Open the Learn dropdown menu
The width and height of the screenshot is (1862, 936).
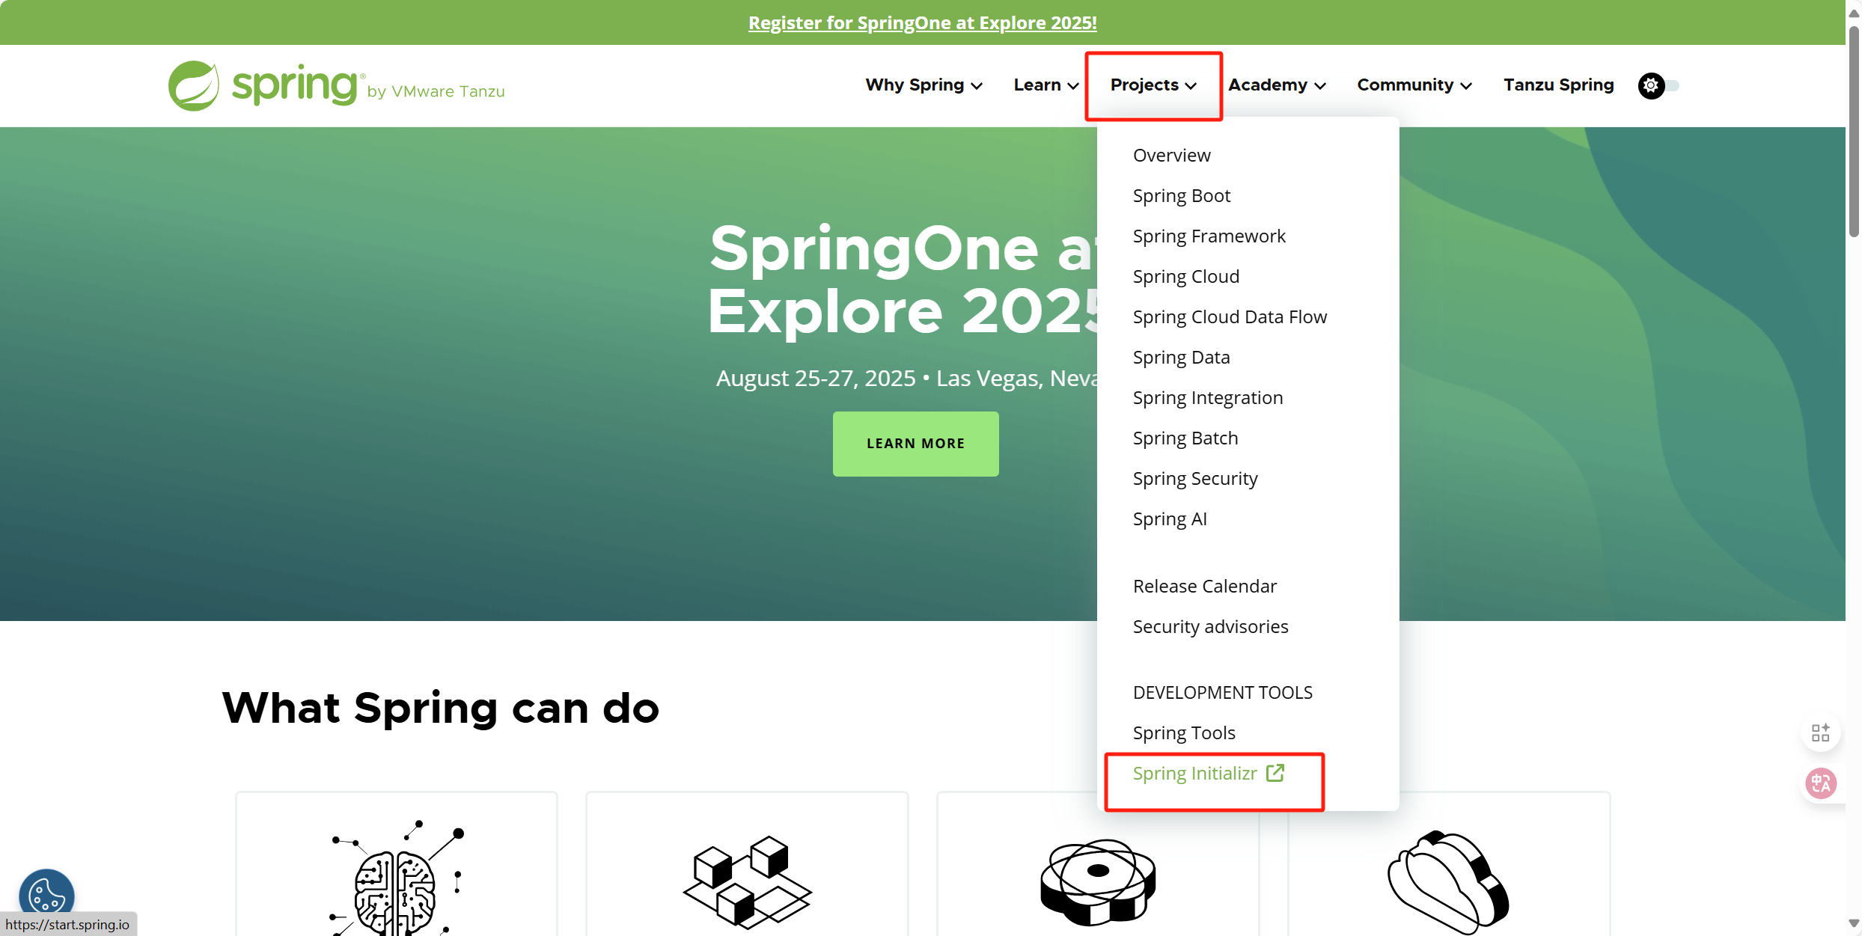[1045, 85]
